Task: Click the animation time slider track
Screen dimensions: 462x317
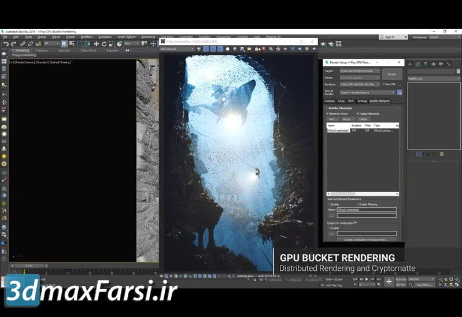Action: (81, 266)
